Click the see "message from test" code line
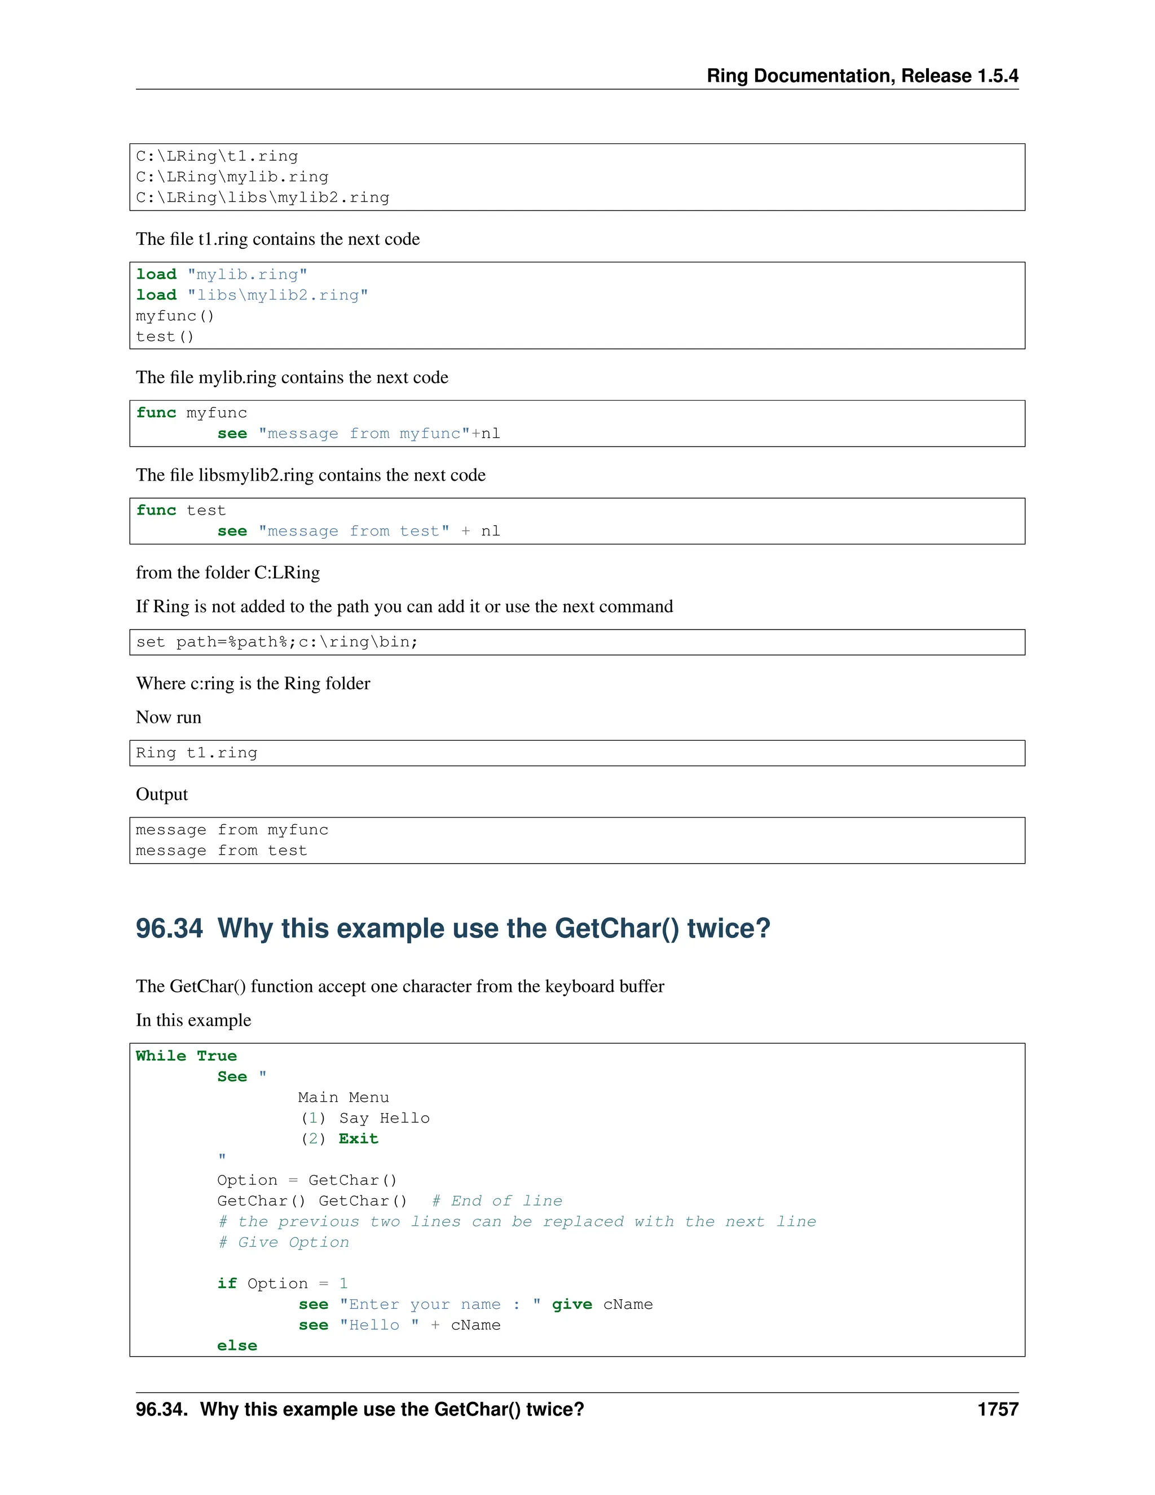 pyautogui.click(x=359, y=531)
